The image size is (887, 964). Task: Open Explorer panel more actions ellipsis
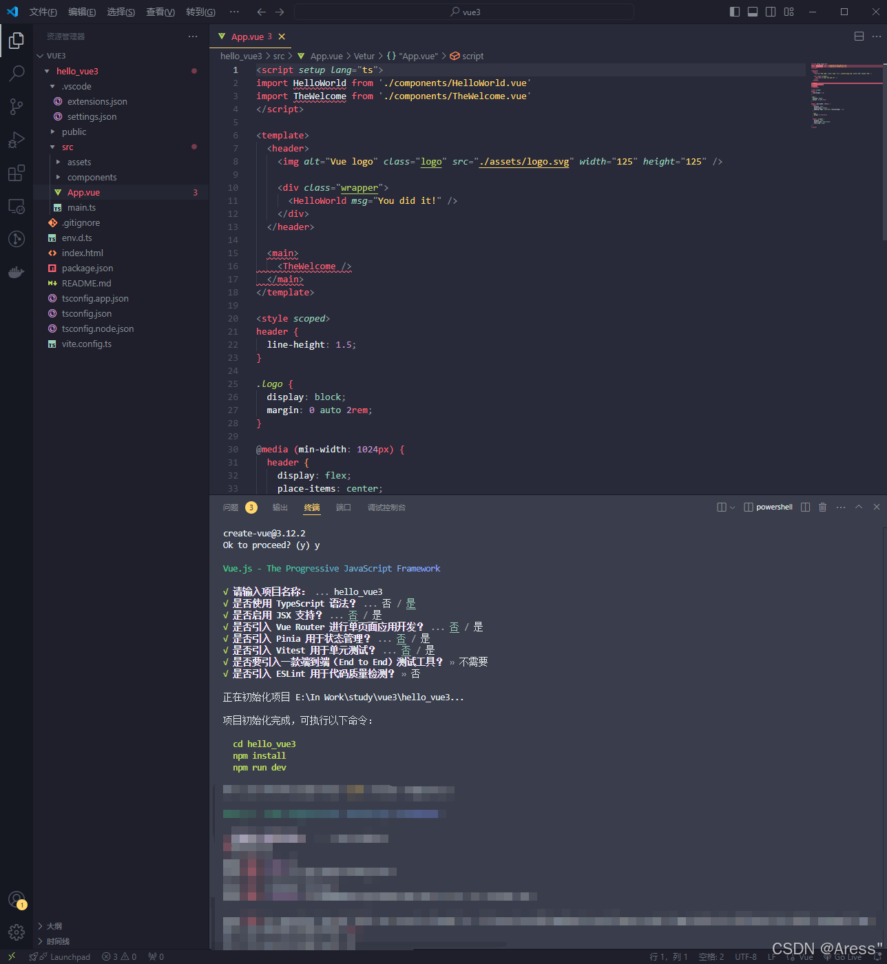pos(193,36)
